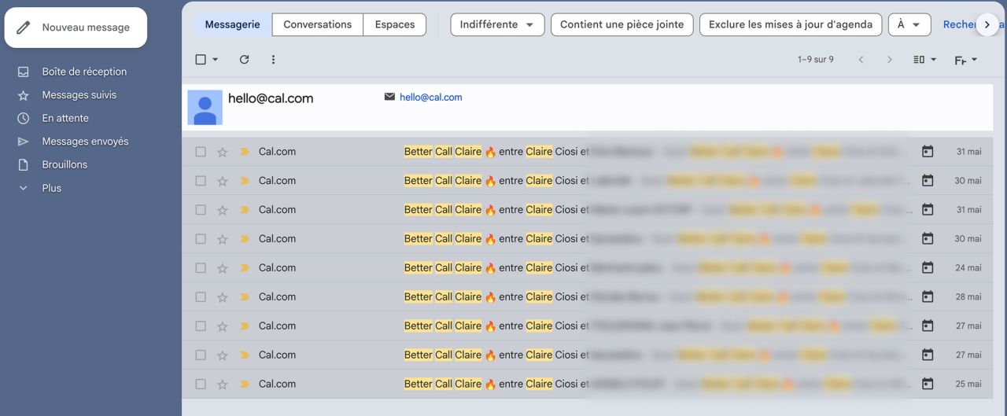
Task: Click the importance marker on the 28 mai email
Action: (244, 297)
